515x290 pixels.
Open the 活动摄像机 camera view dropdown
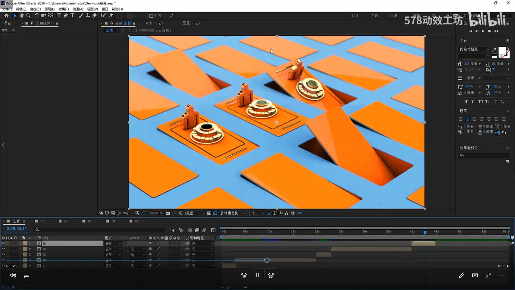coord(231,213)
